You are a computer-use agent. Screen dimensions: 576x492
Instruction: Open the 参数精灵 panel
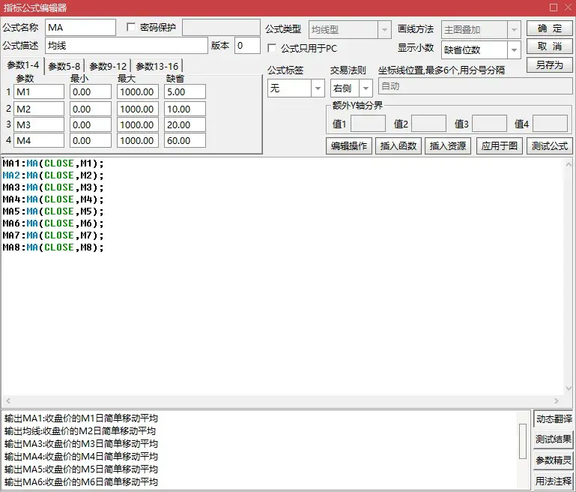[554, 460]
